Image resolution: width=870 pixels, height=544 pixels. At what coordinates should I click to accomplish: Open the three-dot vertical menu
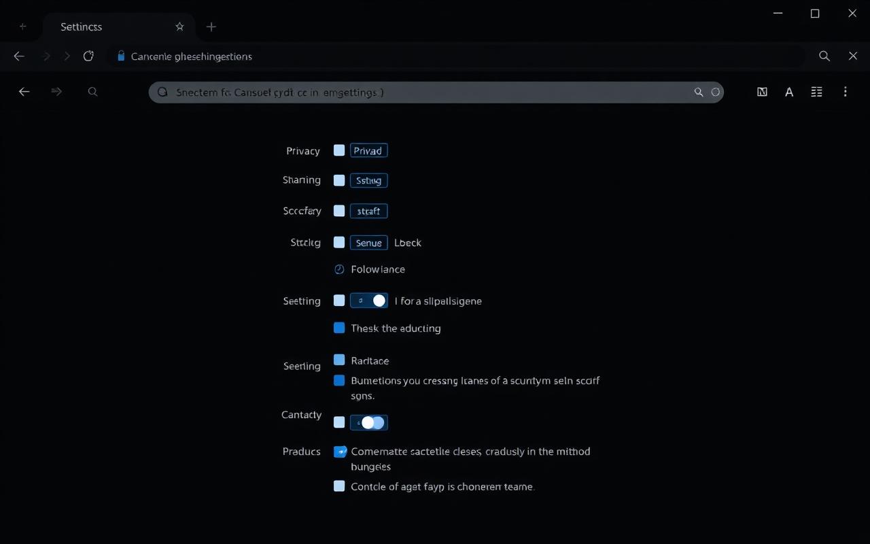tap(845, 92)
